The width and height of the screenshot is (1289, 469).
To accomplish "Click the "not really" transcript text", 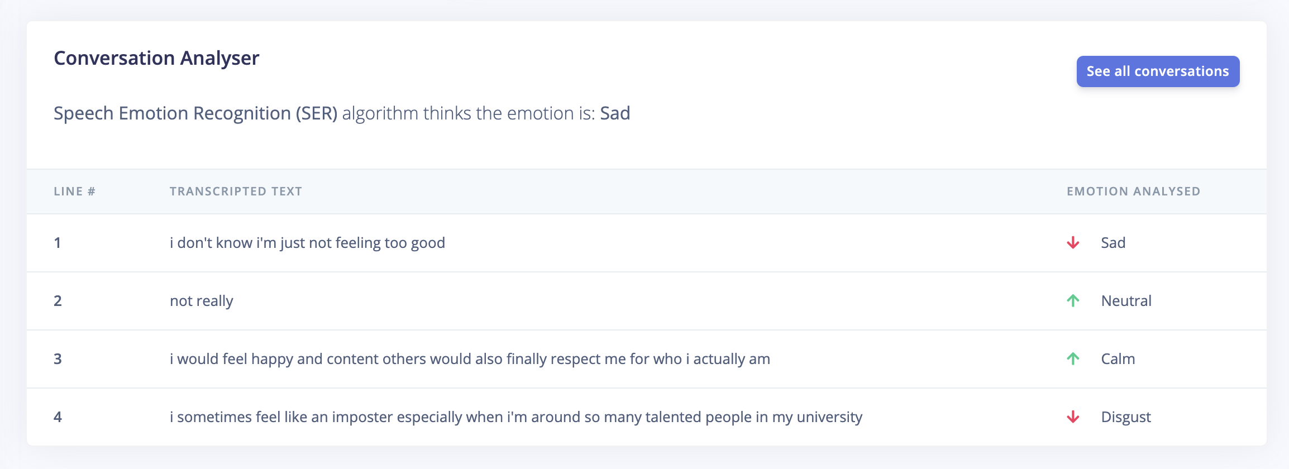I will coord(201,301).
